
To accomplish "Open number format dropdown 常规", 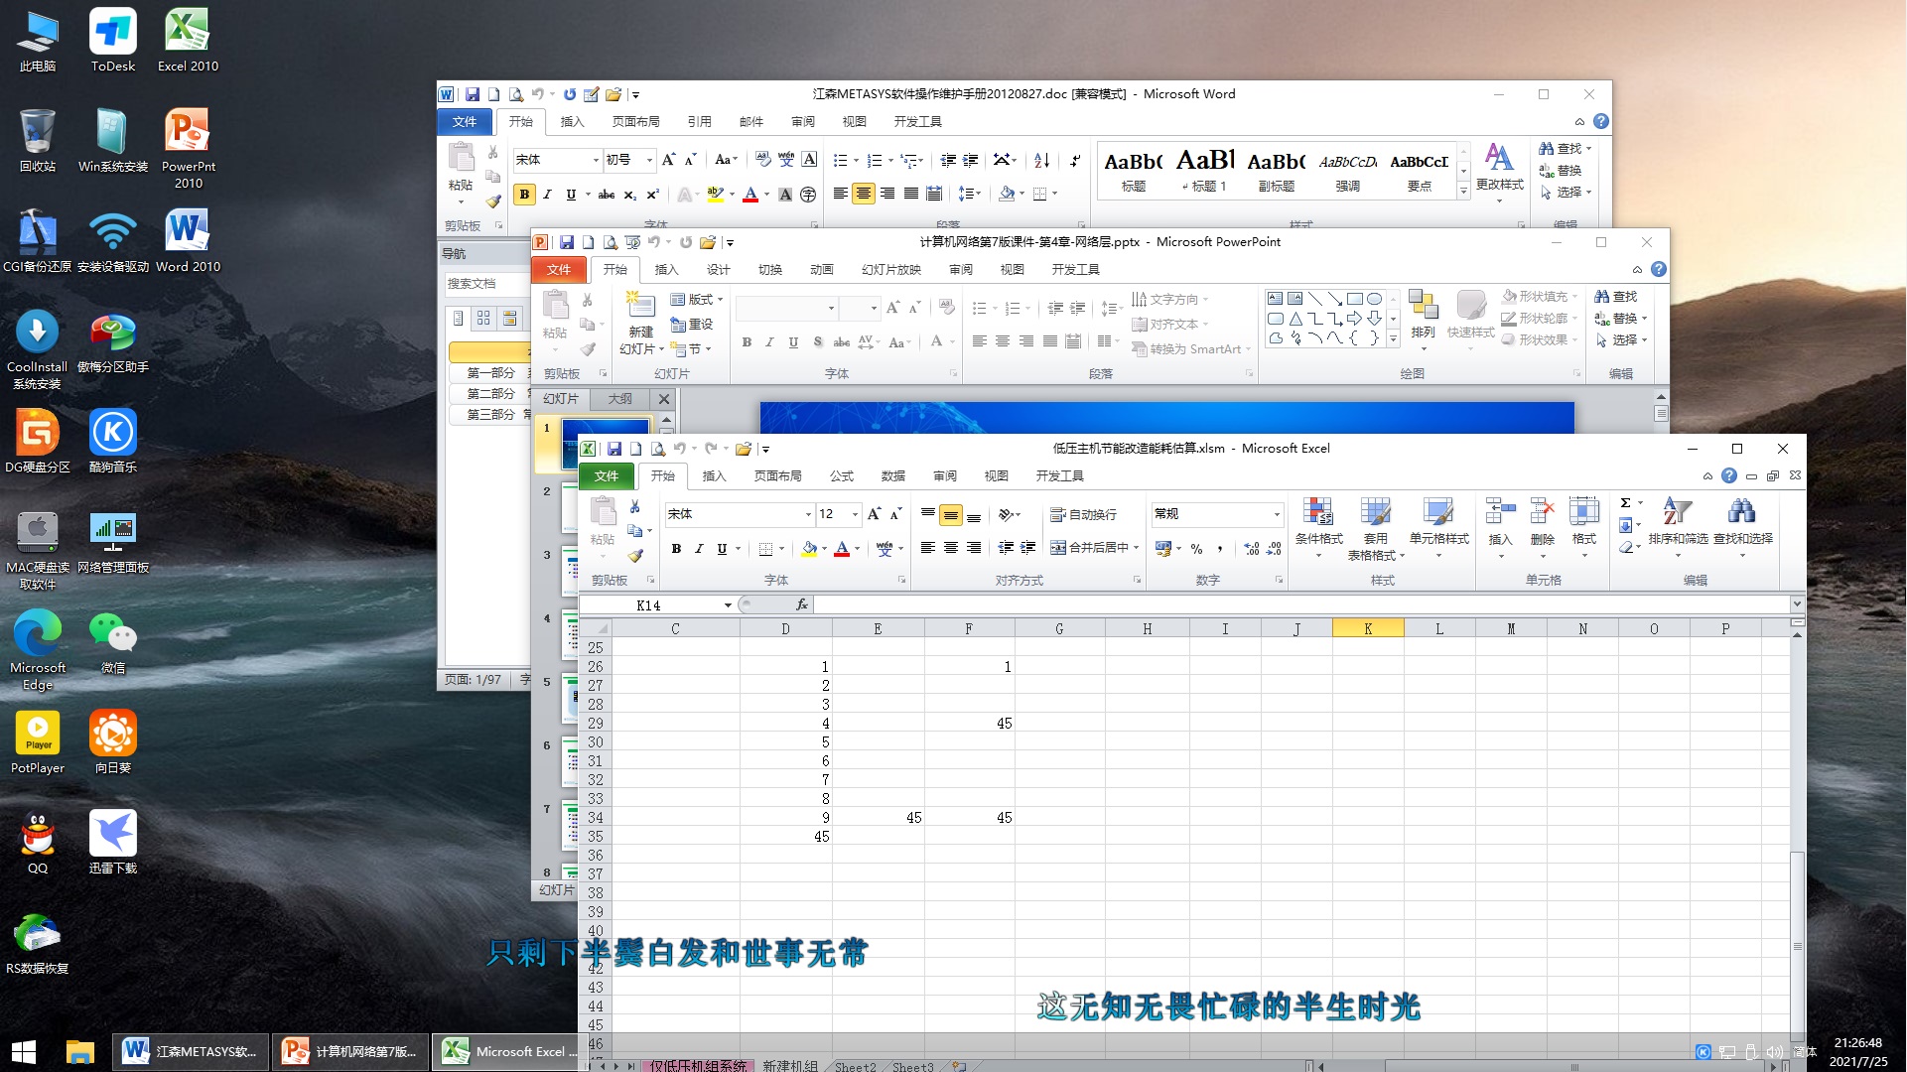I will click(1277, 514).
